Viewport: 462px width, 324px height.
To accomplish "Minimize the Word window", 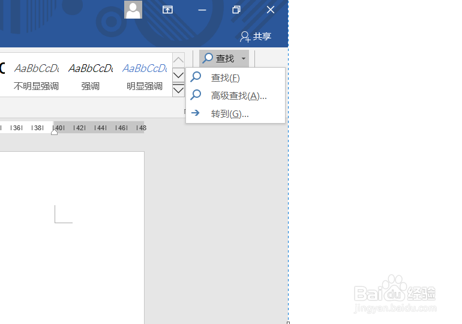I will click(x=202, y=10).
